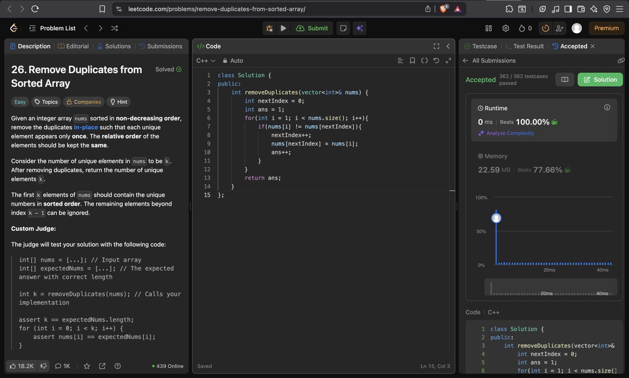Toggle the Auto lock setting

pos(233,61)
